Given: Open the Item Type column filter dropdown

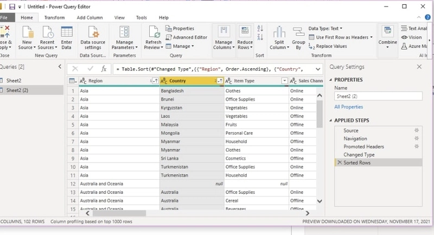Looking at the screenshot, I should coord(284,81).
